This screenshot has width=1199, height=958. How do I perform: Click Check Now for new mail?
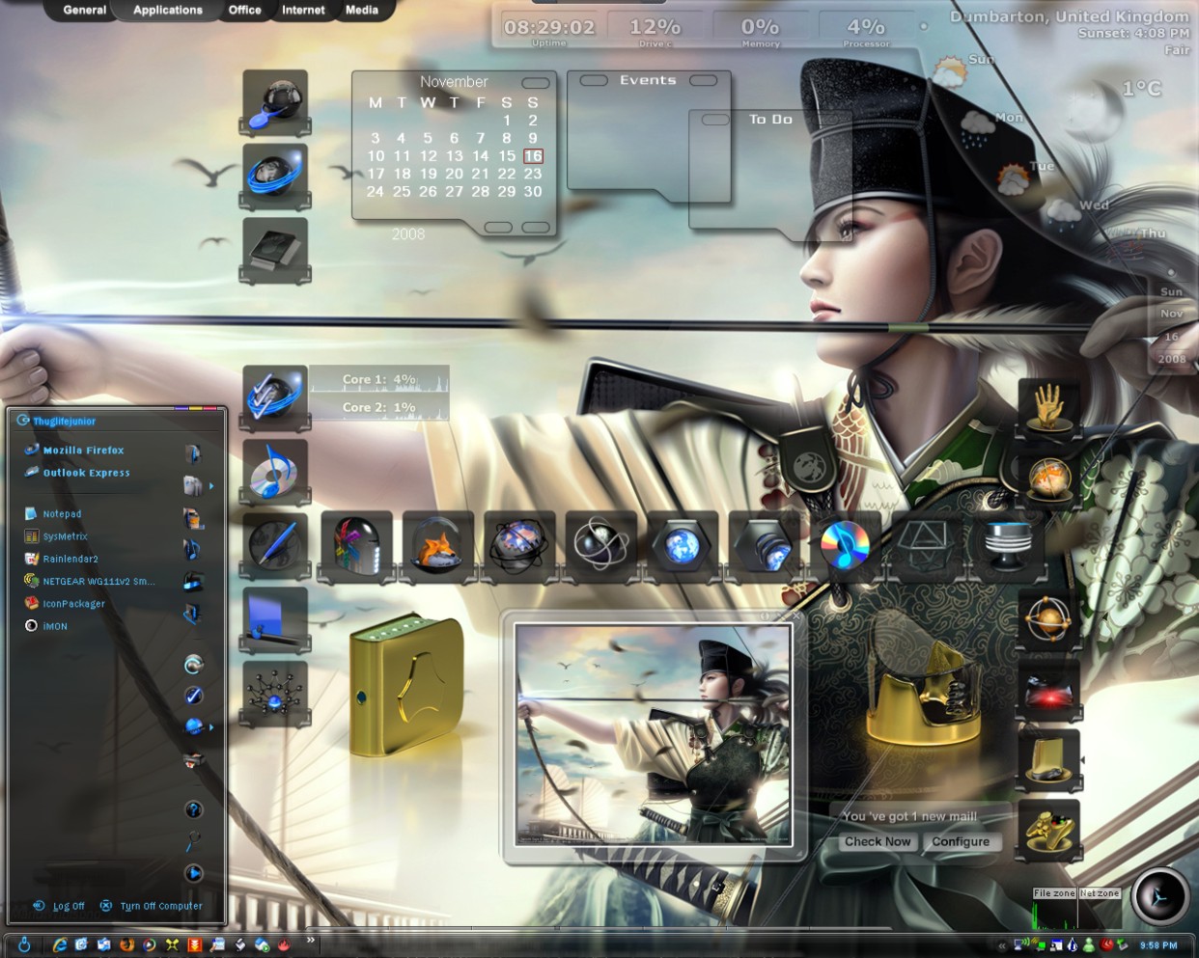878,841
